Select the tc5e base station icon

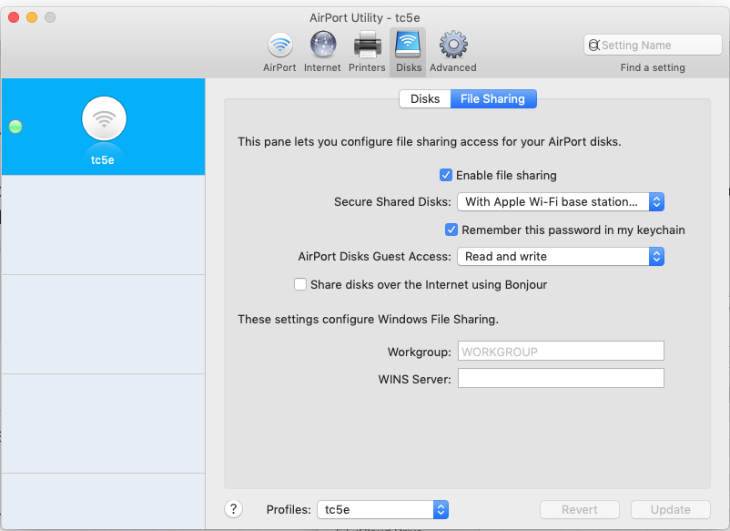(x=104, y=118)
